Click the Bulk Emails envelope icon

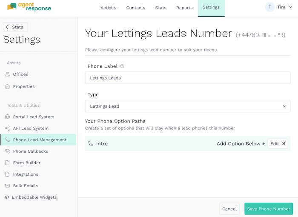click(7, 186)
